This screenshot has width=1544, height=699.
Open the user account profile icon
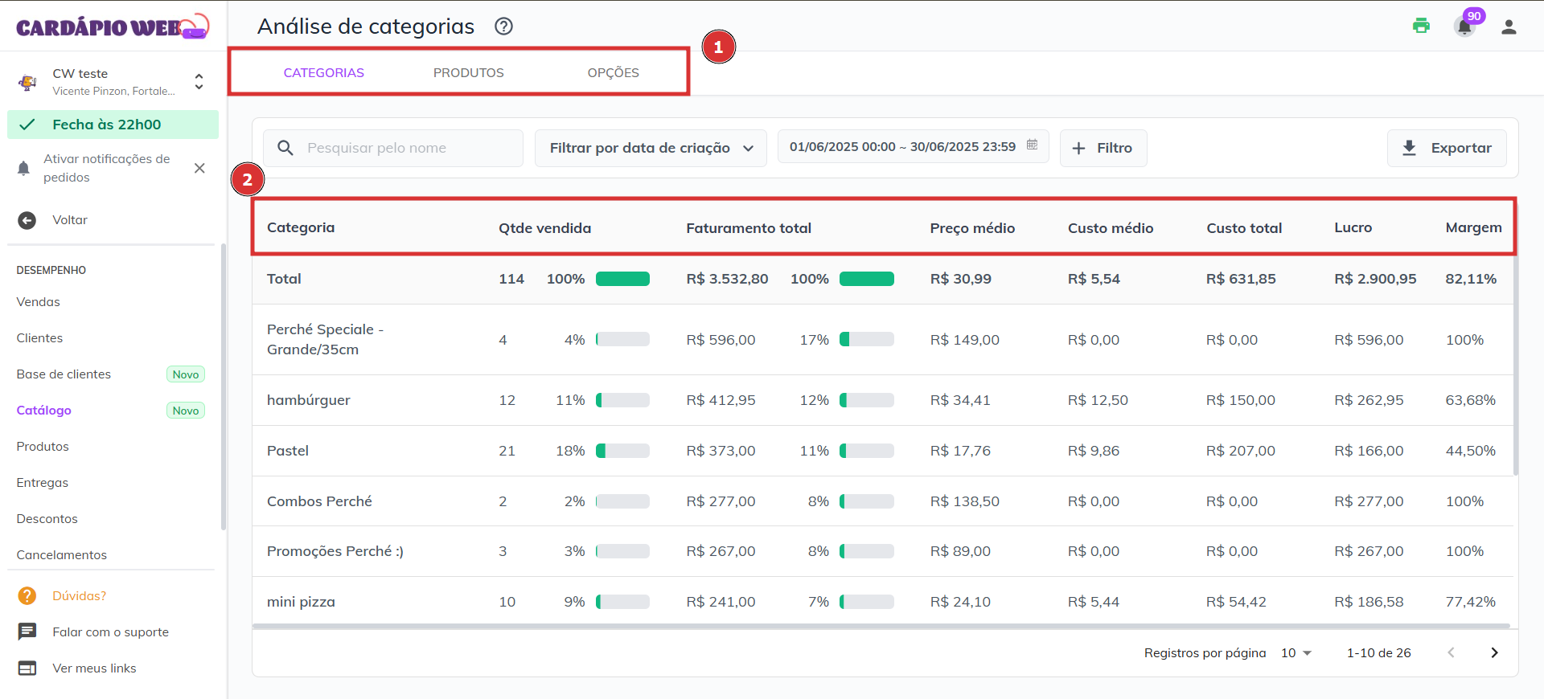click(1509, 27)
